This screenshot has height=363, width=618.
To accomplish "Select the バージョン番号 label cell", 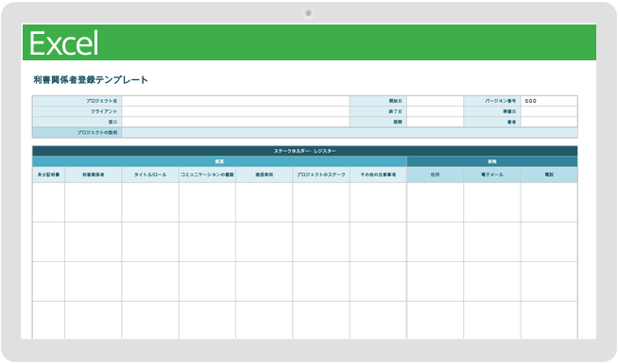I will click(x=492, y=101).
